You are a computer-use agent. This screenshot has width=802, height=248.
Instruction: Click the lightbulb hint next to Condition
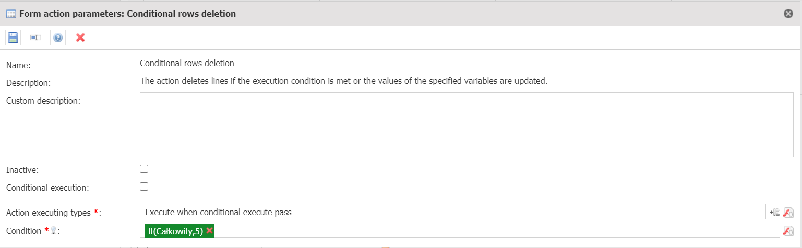click(x=53, y=230)
